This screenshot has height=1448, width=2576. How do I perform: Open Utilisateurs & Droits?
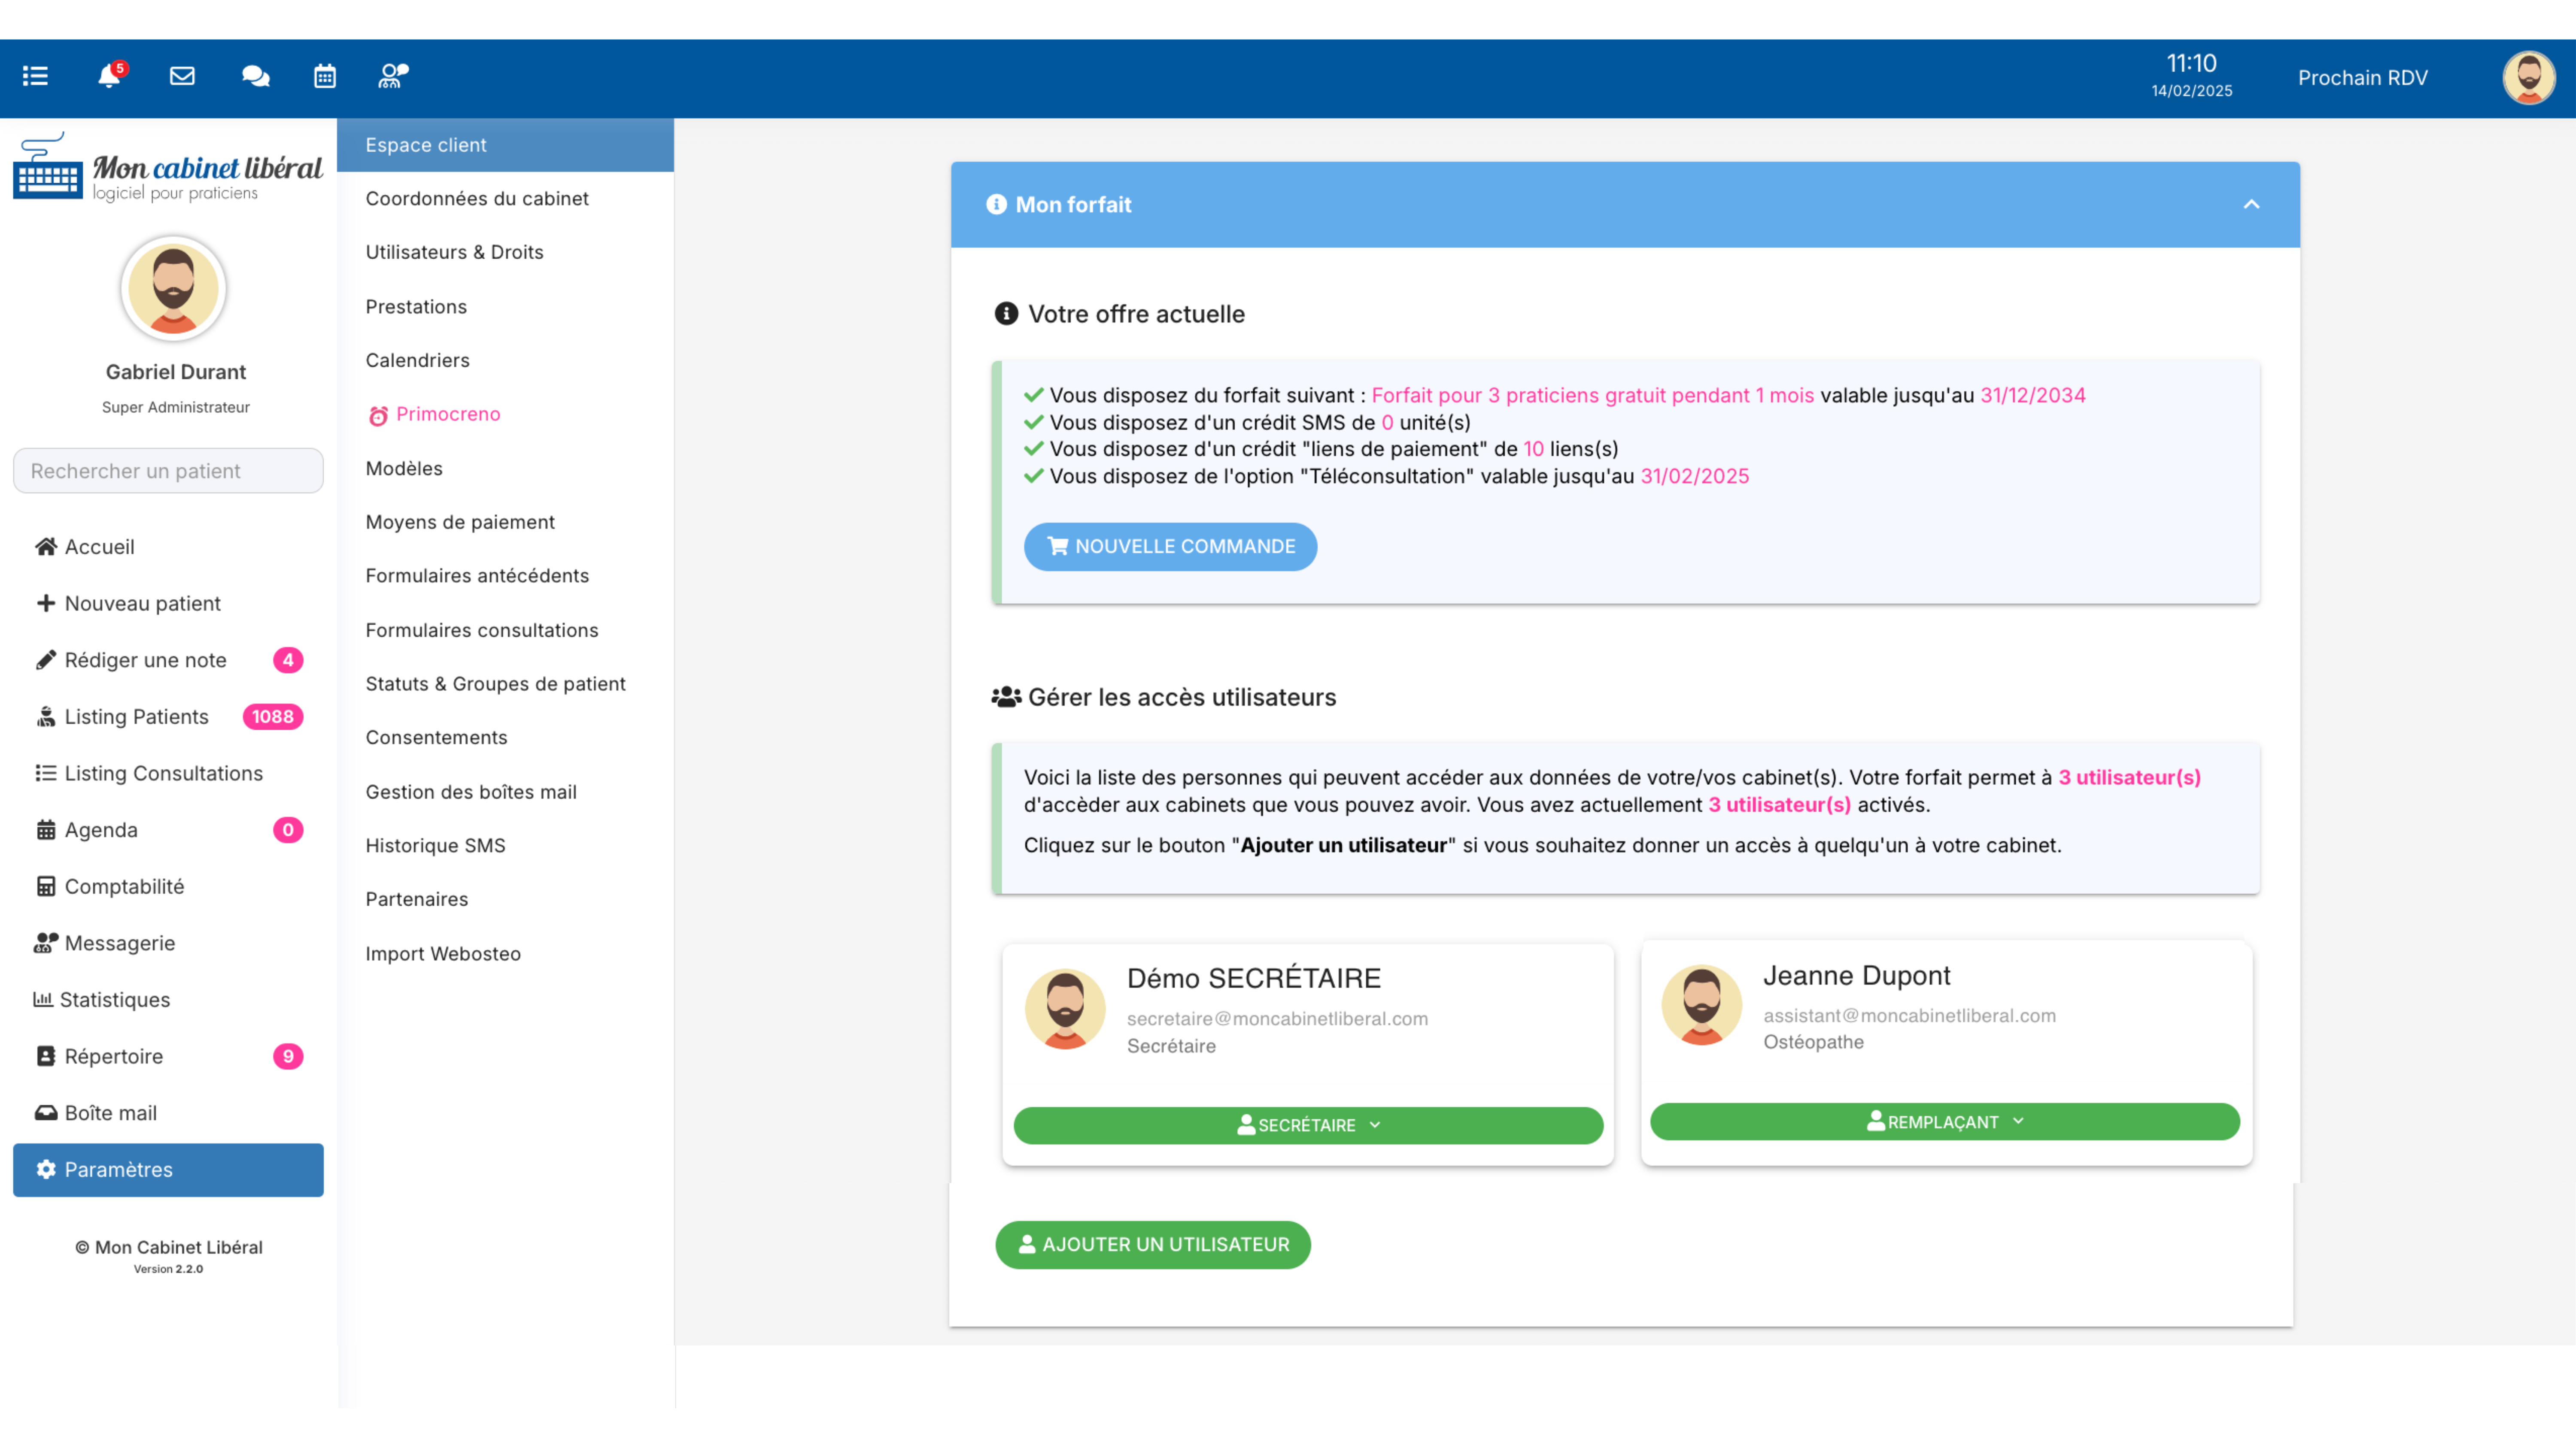click(505, 253)
